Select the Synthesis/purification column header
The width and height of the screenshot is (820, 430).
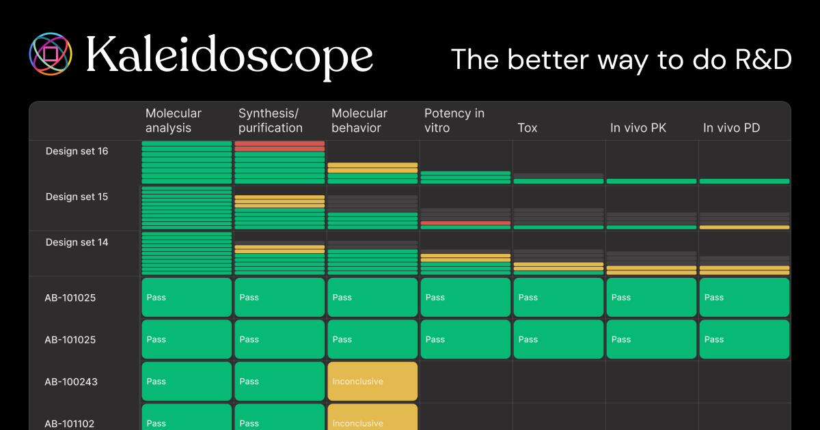pos(271,121)
